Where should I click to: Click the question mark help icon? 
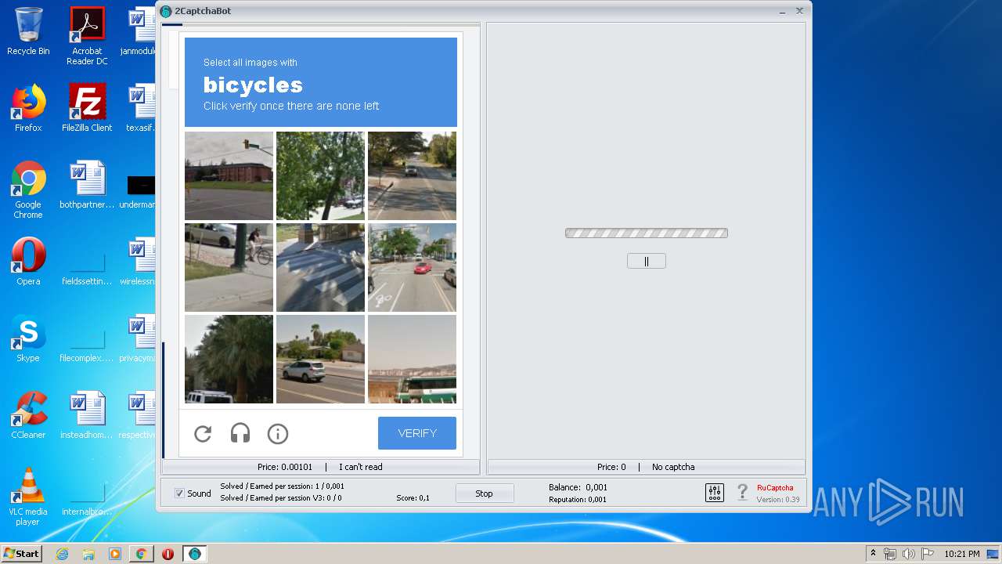tap(743, 493)
